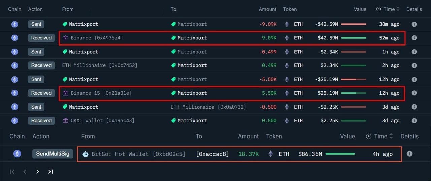This screenshot has height=181, width=431.
Task: Click Value column header in upper table
Action: pyautogui.click(x=360, y=9)
